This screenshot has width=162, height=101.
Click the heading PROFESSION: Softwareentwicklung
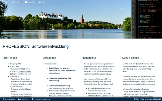click(36, 47)
